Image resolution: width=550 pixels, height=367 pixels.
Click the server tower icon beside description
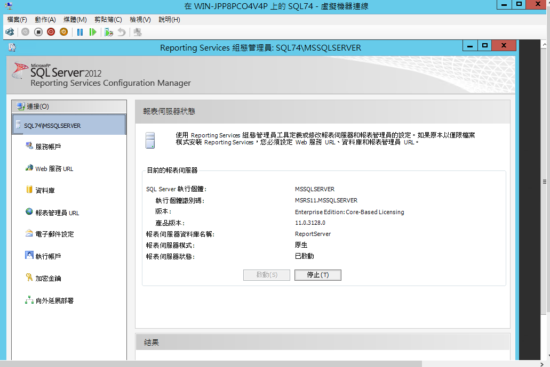tap(150, 140)
